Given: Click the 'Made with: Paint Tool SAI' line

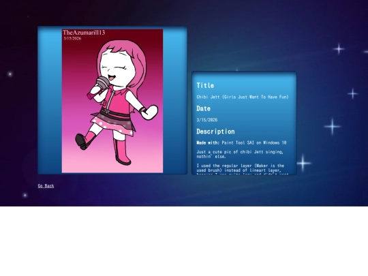Looking at the screenshot, I should (x=241, y=142).
